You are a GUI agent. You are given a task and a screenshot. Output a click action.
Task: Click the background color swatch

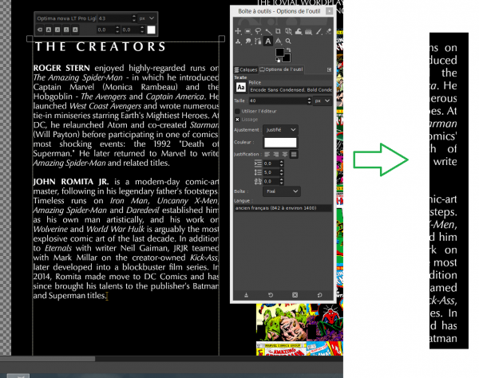point(287,58)
